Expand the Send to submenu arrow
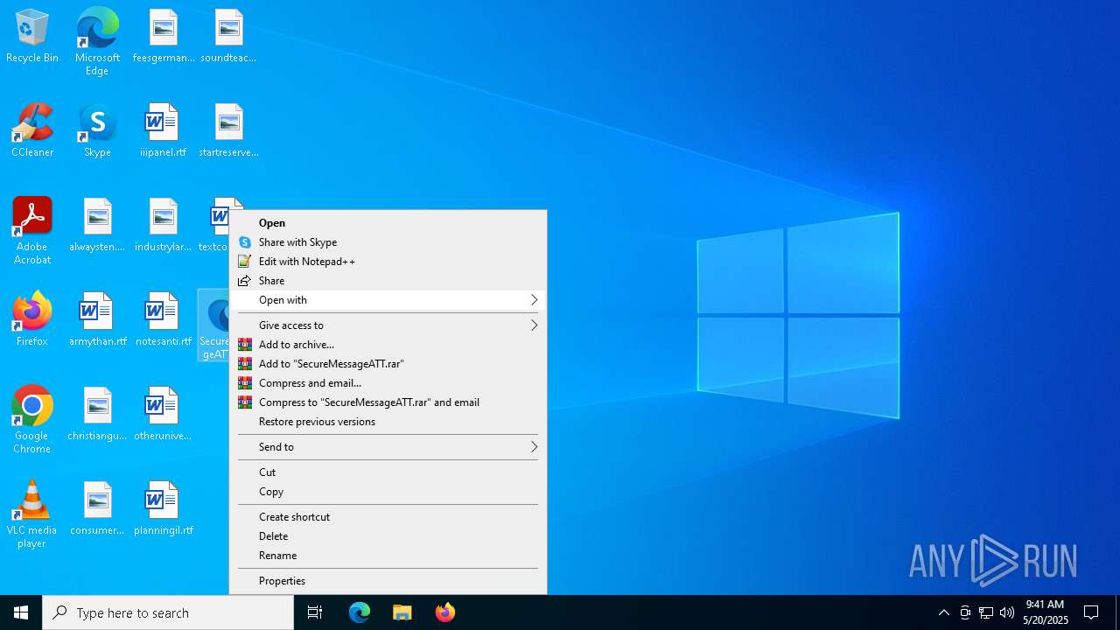 (x=534, y=447)
